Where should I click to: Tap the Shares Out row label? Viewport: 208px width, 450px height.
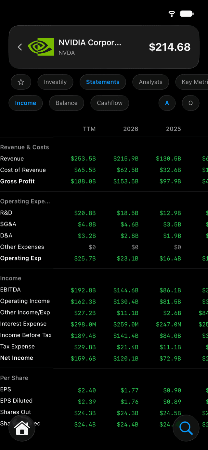[16, 412]
